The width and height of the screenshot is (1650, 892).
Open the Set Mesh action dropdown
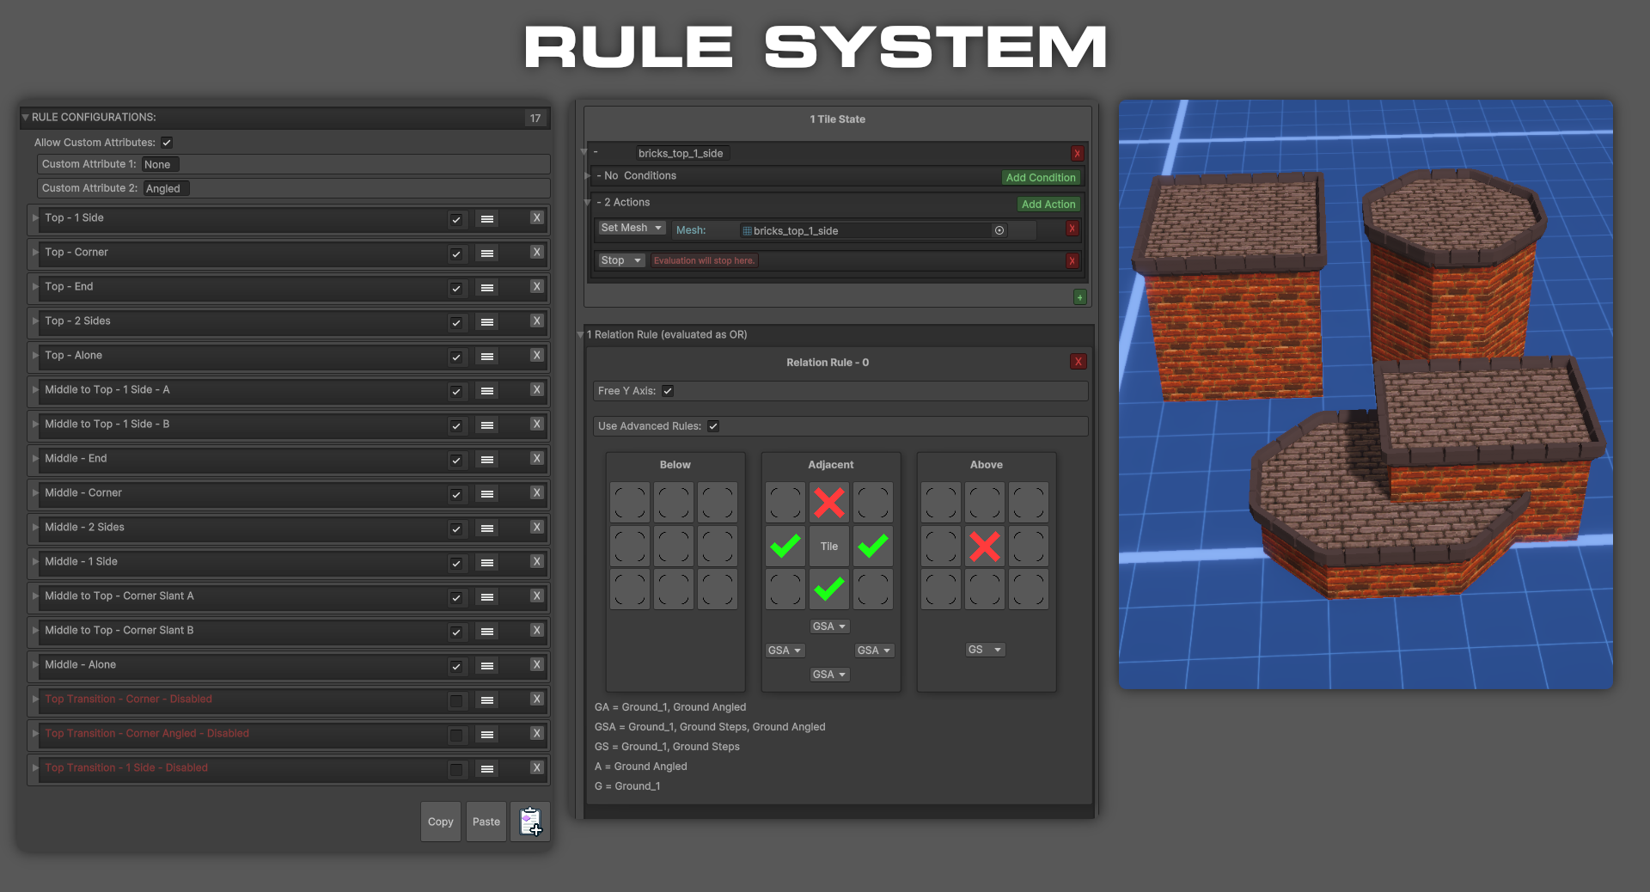click(632, 229)
